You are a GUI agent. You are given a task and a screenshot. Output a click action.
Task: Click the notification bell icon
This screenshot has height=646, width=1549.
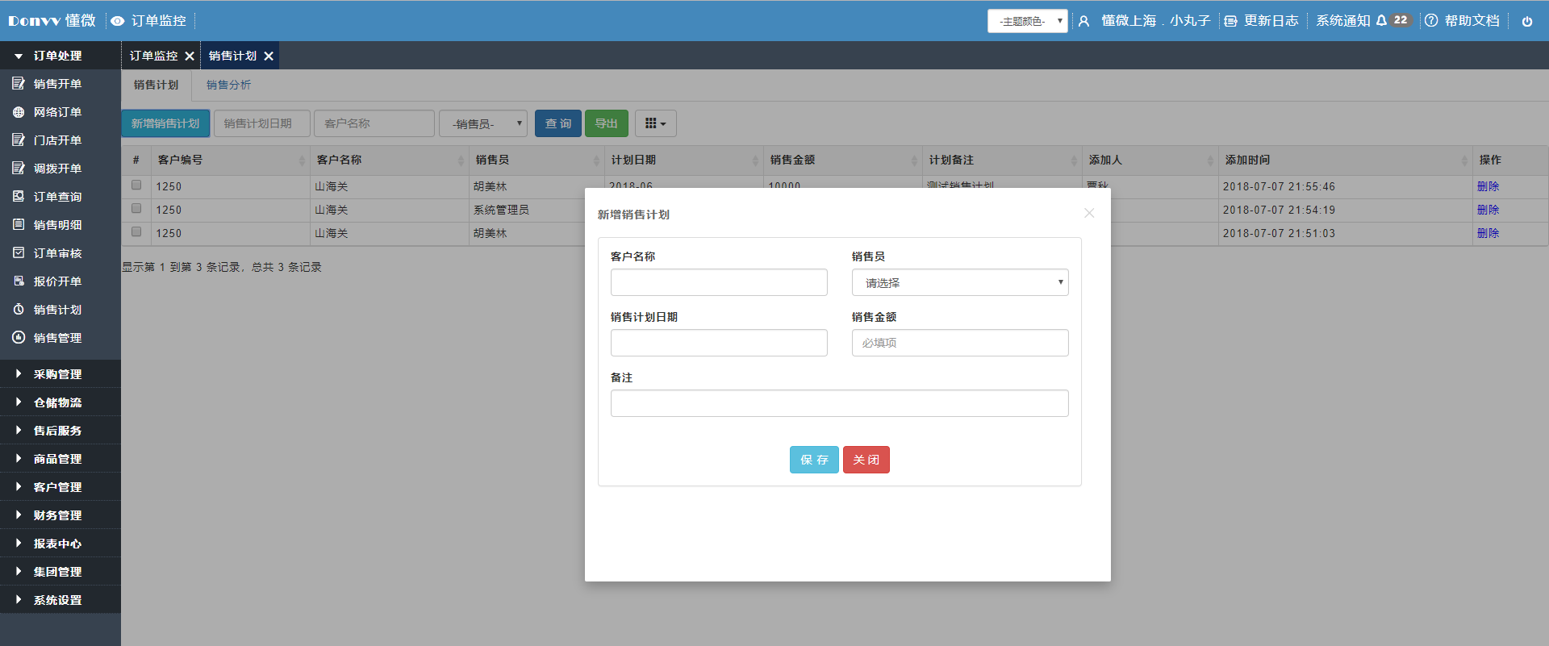point(1381,20)
